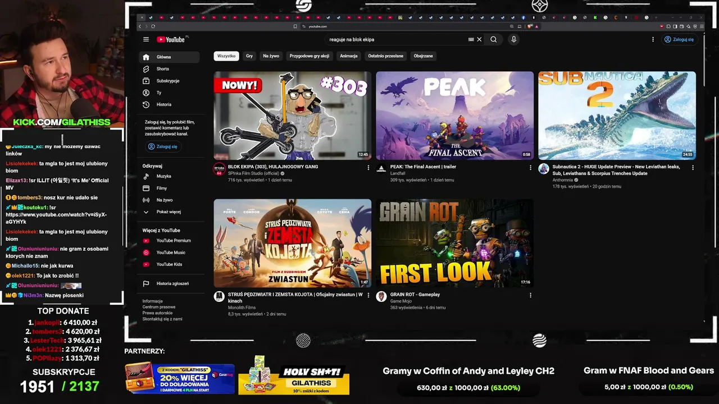Image resolution: width=719 pixels, height=404 pixels.
Task: Select the Obejrzane filter chip
Action: (423, 56)
